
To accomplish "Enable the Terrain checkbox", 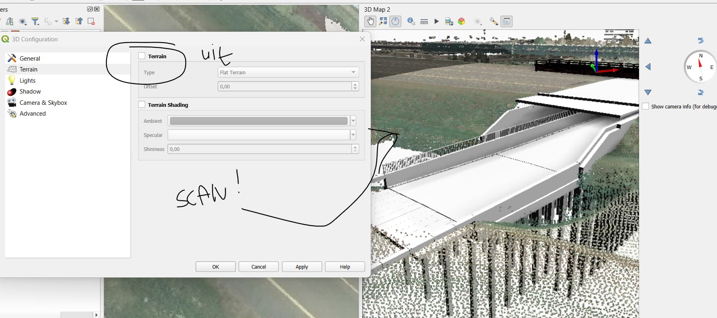I will (x=142, y=56).
